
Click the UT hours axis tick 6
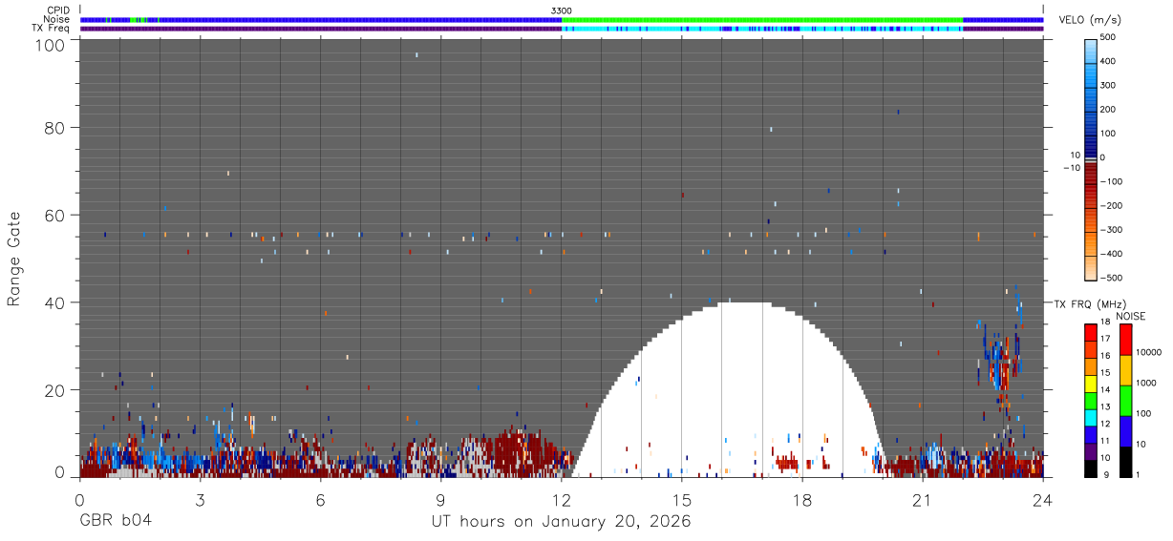321,498
